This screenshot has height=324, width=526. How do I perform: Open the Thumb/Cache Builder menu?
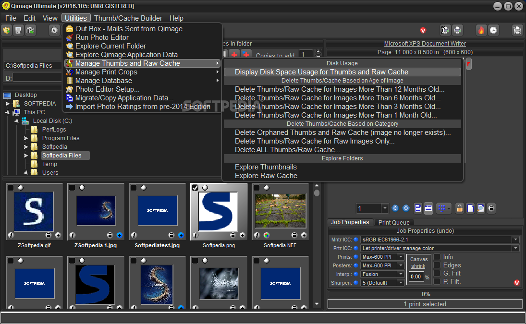(128, 18)
